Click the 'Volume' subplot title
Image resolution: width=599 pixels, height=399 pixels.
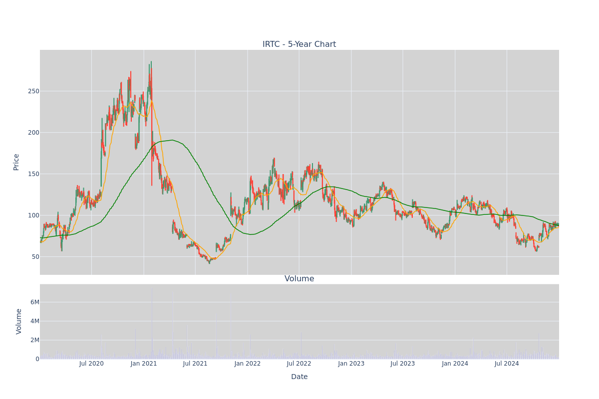299,279
